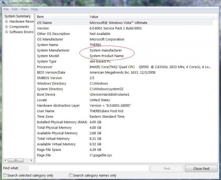Click the Find what input field
221x180 pixels.
click(89, 168)
